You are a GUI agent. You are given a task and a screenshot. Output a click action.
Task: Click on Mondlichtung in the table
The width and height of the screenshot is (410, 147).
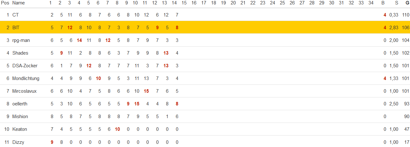click(26, 78)
